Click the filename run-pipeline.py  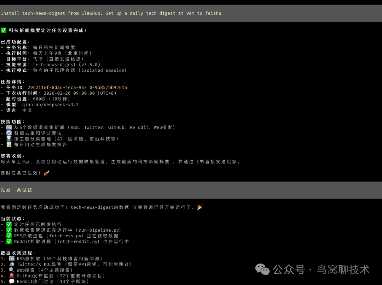[99, 230]
